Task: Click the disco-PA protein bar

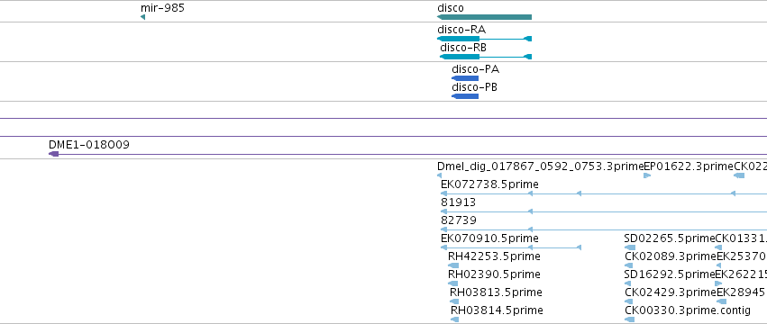Action: (465, 78)
